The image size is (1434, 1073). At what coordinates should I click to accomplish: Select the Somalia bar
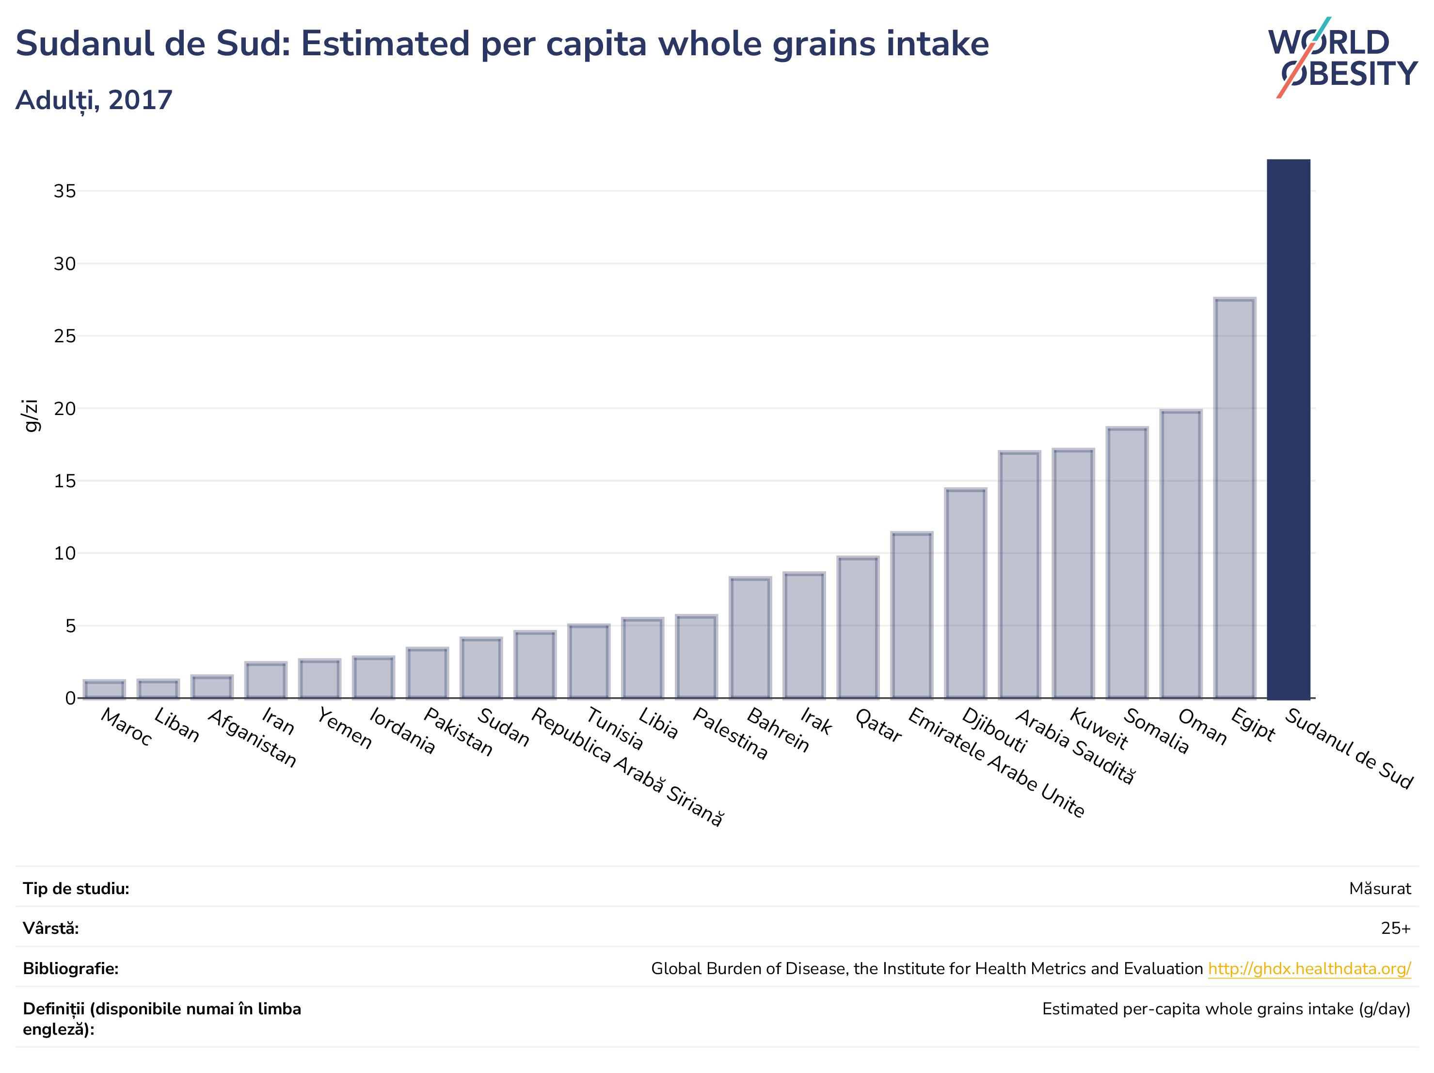coord(1127,563)
